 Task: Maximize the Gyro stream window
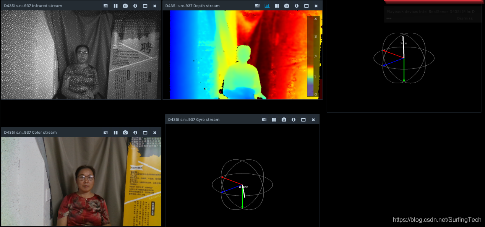coord(303,120)
